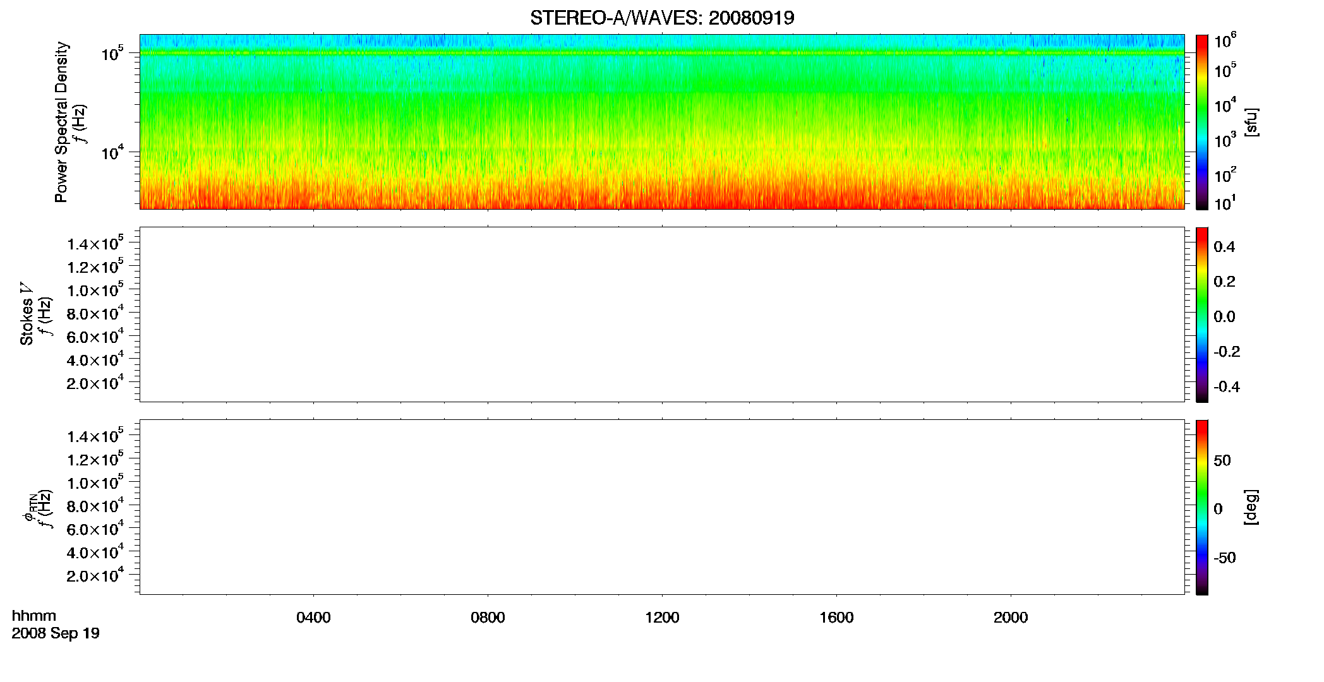
Task: Click the 1200 time axis label
Action: (x=662, y=618)
